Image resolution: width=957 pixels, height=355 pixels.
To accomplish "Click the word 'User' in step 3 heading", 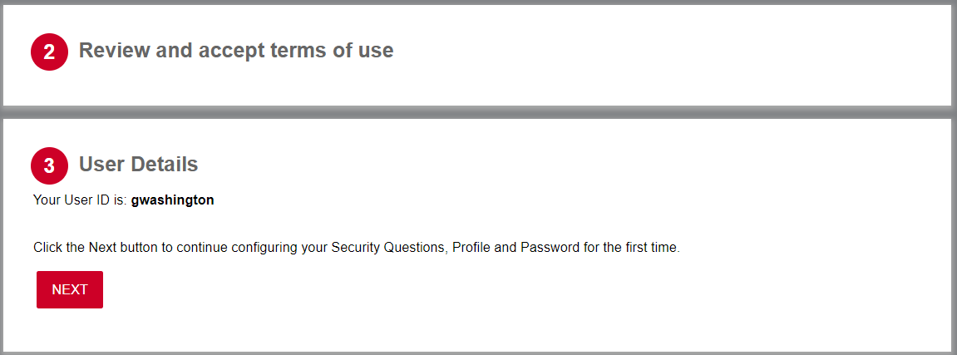I will pyautogui.click(x=100, y=165).
